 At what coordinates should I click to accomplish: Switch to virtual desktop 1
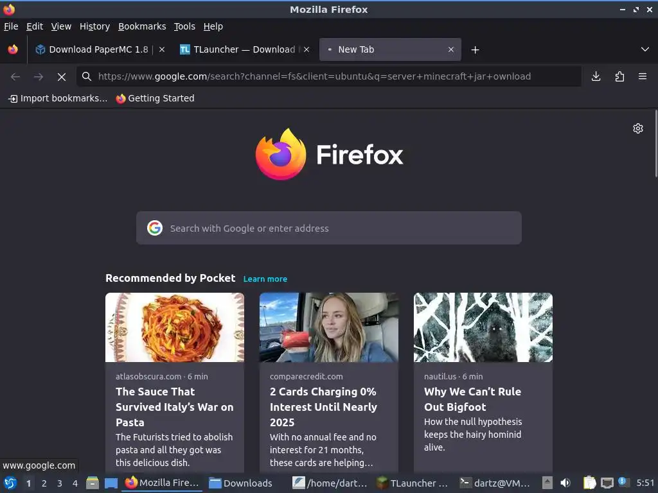pyautogui.click(x=28, y=483)
